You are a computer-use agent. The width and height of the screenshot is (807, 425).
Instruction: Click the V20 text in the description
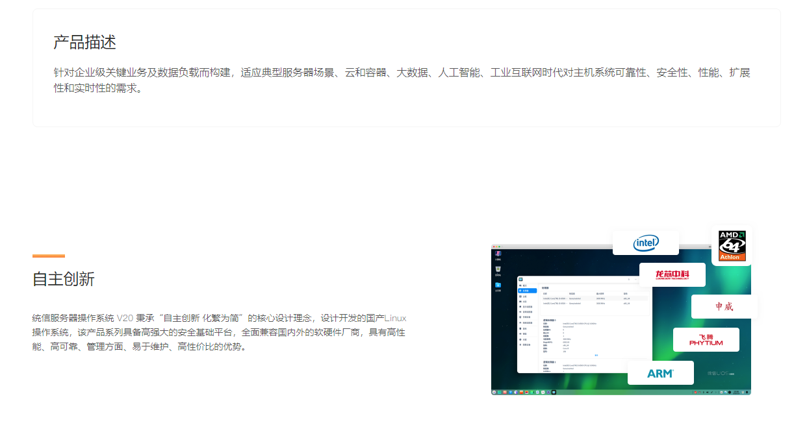click(125, 318)
